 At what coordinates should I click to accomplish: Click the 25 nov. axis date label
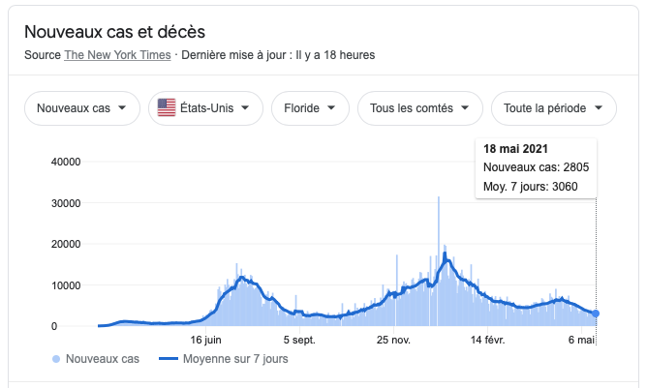[393, 341]
